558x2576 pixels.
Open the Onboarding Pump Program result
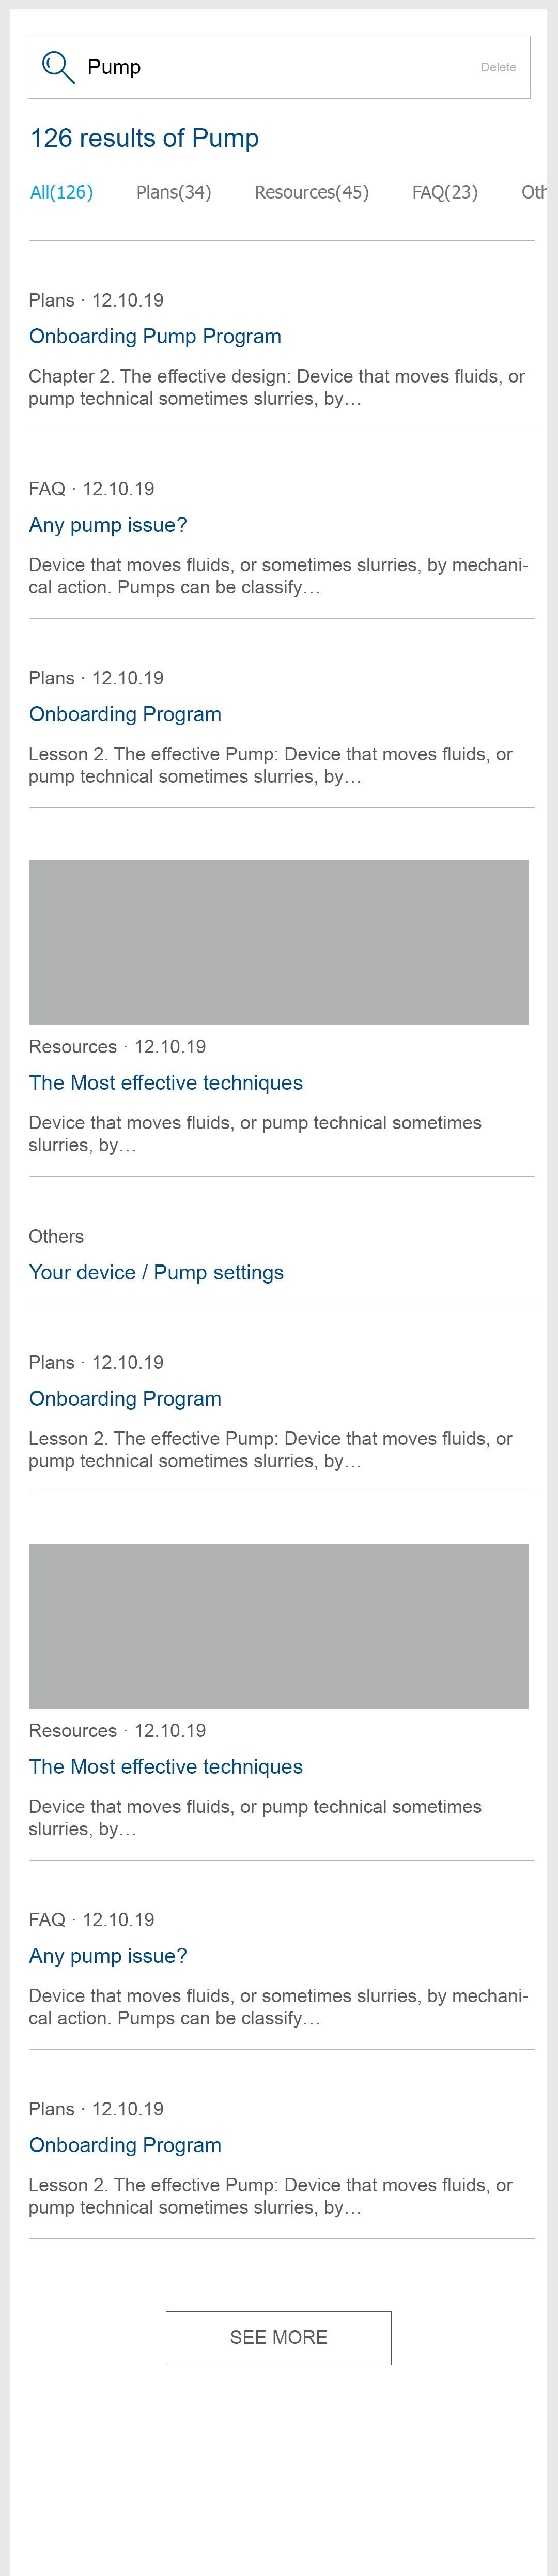click(x=155, y=336)
